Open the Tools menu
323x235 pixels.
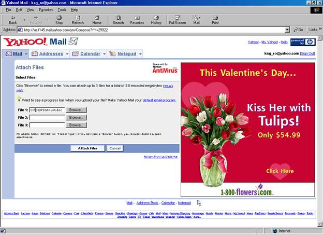[x=62, y=10]
